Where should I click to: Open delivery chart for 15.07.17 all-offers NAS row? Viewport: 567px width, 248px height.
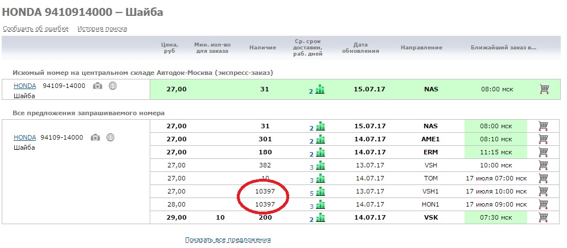(x=321, y=127)
